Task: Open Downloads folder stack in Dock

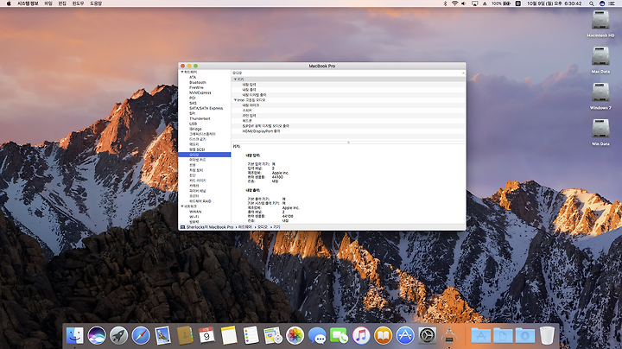Action: [525, 335]
